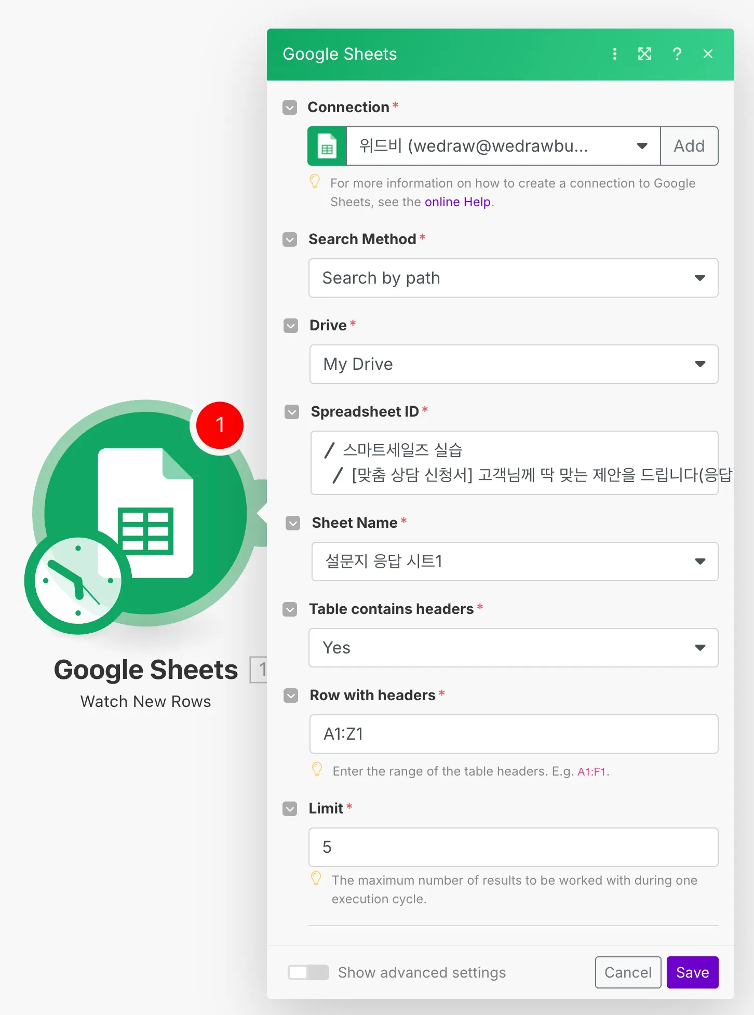Click the Watch New Rows module label

pyautogui.click(x=146, y=702)
